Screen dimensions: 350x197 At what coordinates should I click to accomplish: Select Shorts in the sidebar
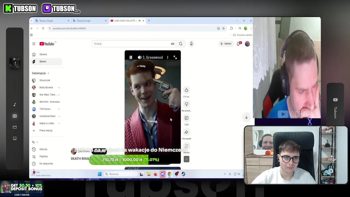click(x=47, y=62)
